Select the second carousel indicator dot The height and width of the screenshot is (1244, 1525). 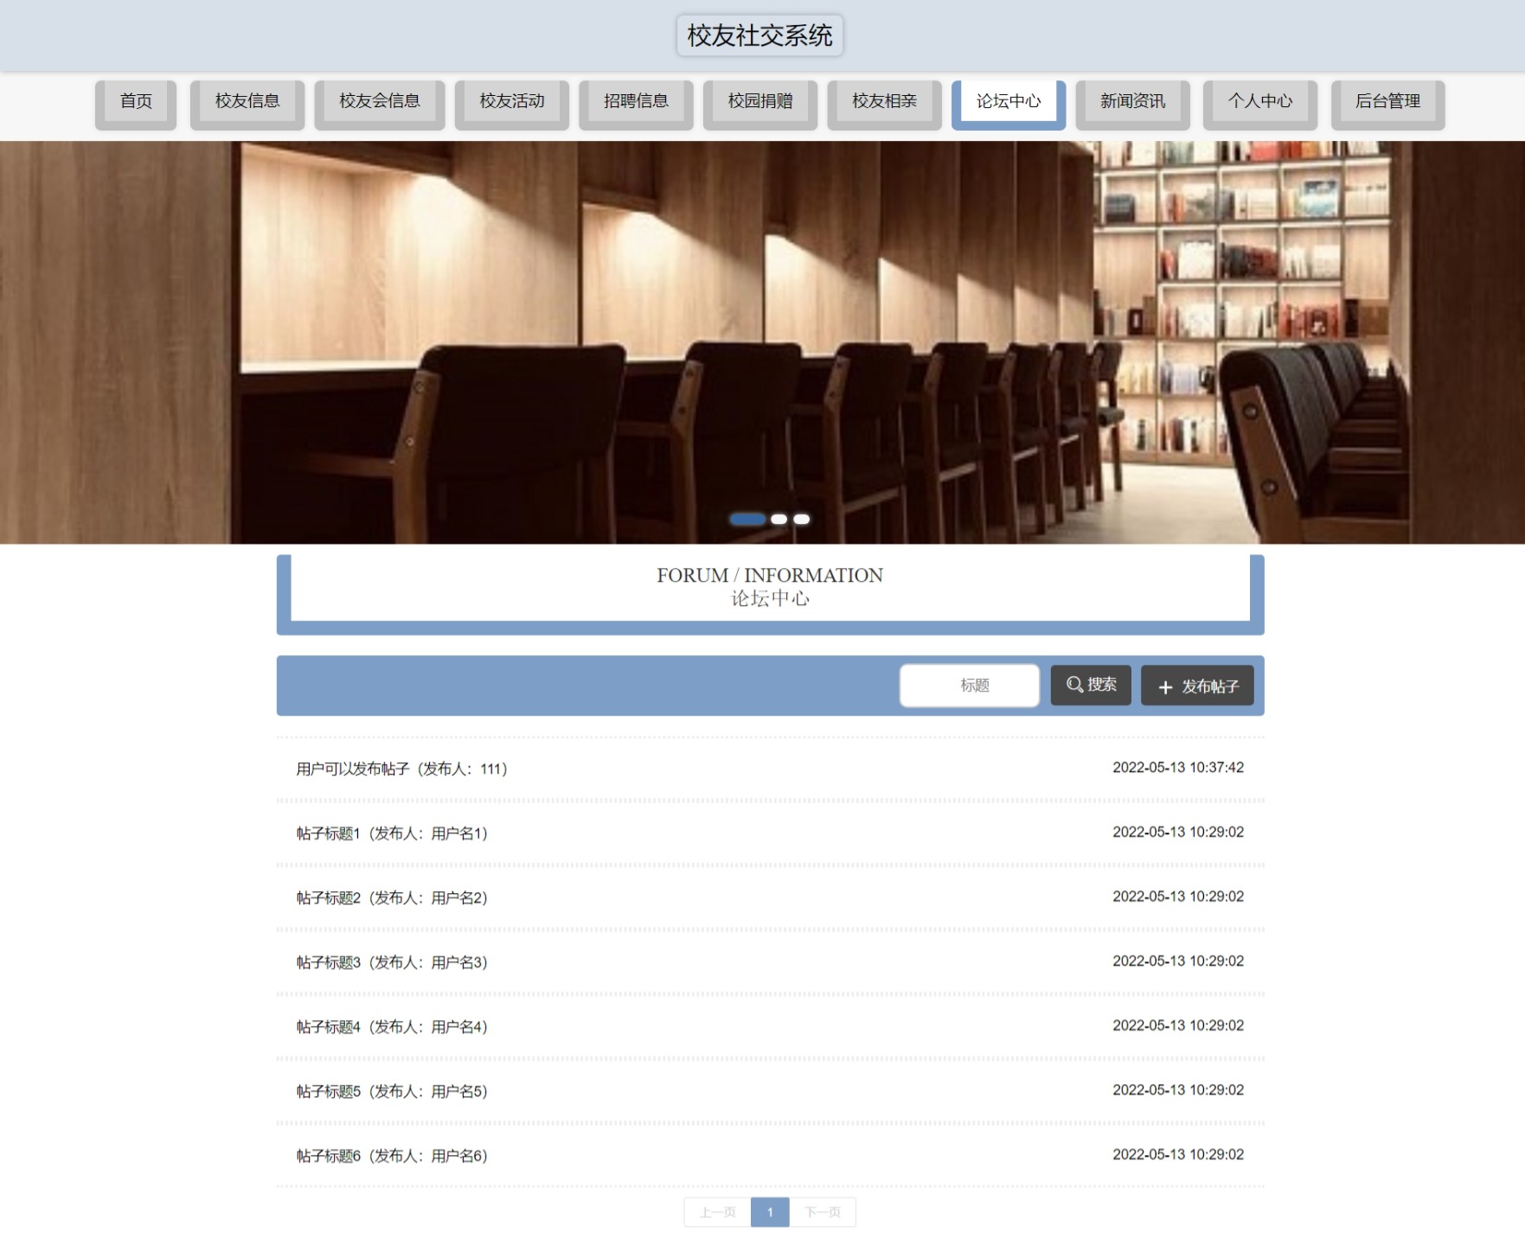tap(779, 520)
